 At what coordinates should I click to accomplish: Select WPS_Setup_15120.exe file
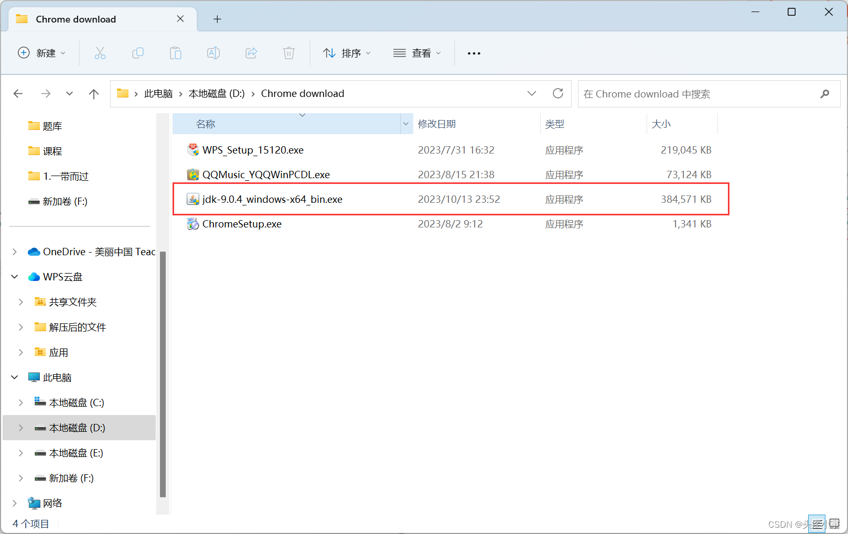tap(253, 150)
